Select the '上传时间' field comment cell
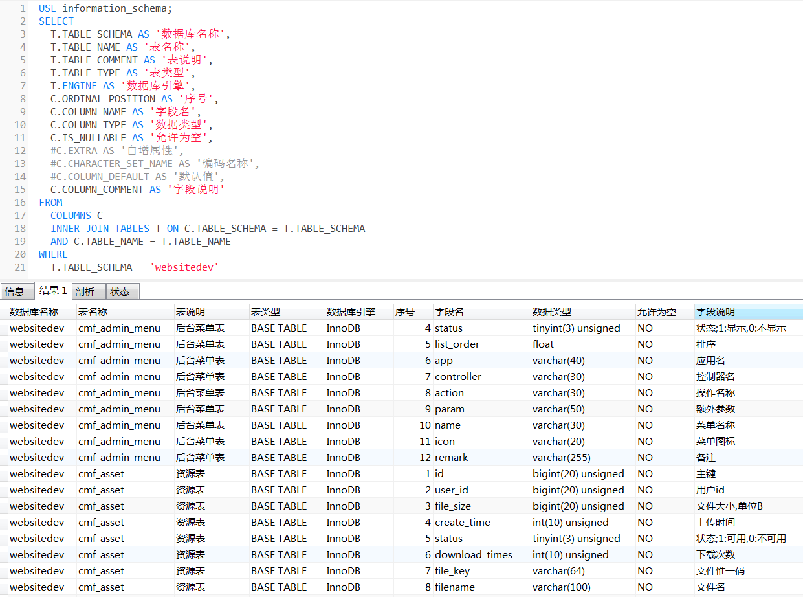803x597 pixels. pyautogui.click(x=748, y=523)
